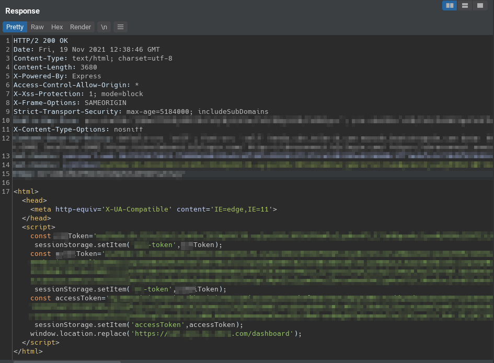Click the 'const accessToken=' line

coord(70,298)
